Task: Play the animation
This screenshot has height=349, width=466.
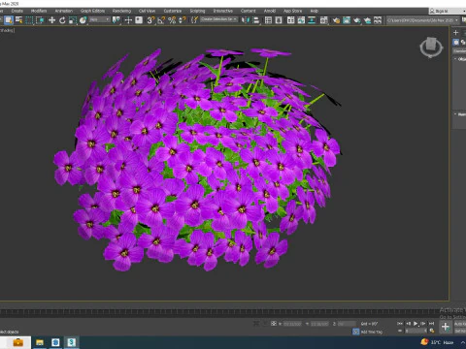Action: click(416, 323)
